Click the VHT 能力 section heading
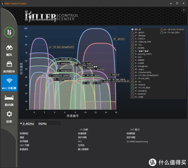 click(x=135, y=129)
